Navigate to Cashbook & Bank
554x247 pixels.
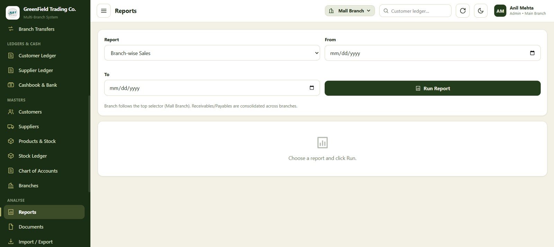coord(44,85)
